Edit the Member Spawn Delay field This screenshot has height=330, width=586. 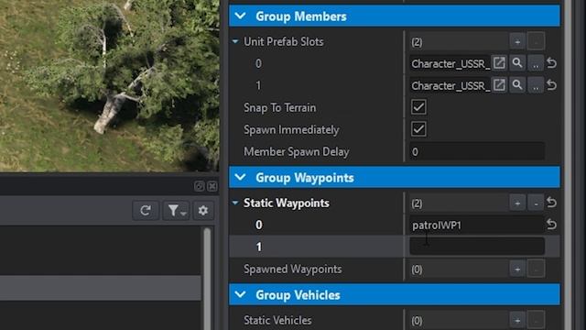pos(477,151)
